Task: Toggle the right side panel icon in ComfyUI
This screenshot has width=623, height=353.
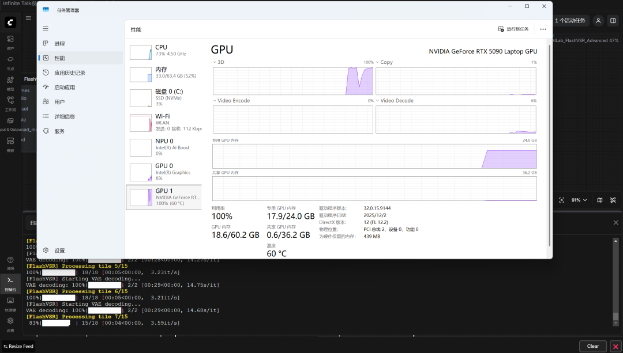Action: (613, 21)
